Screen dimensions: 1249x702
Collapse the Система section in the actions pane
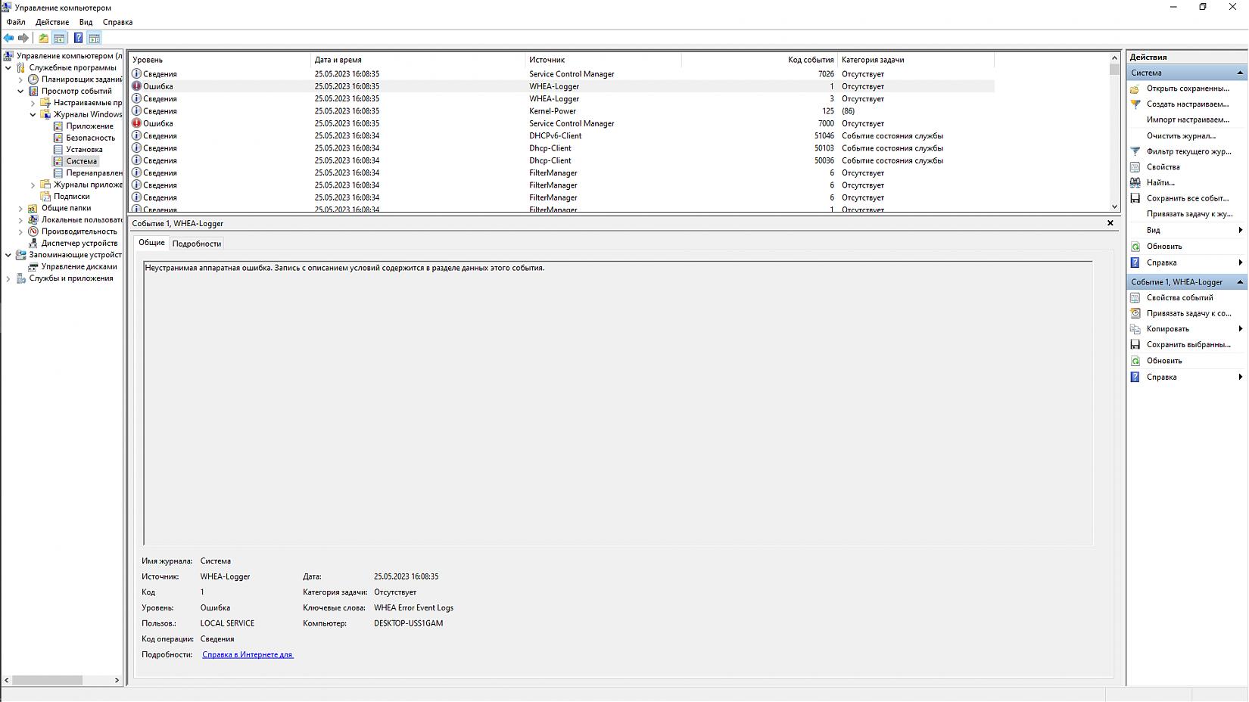point(1240,73)
